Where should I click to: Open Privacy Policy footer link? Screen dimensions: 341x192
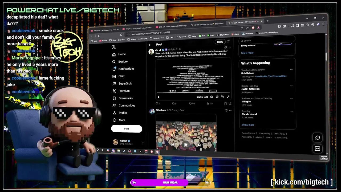264,134
